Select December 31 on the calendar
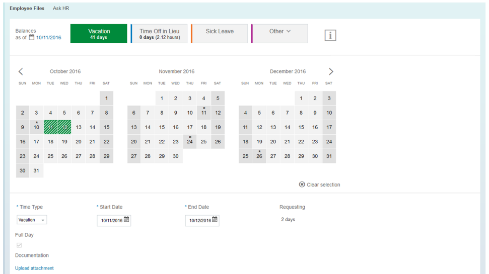489x274 pixels. (x=329, y=156)
